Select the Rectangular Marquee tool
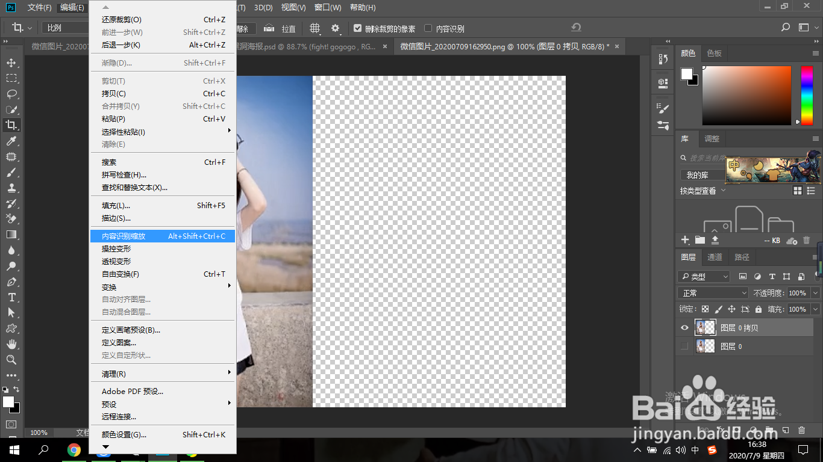The image size is (823, 462). (x=11, y=78)
